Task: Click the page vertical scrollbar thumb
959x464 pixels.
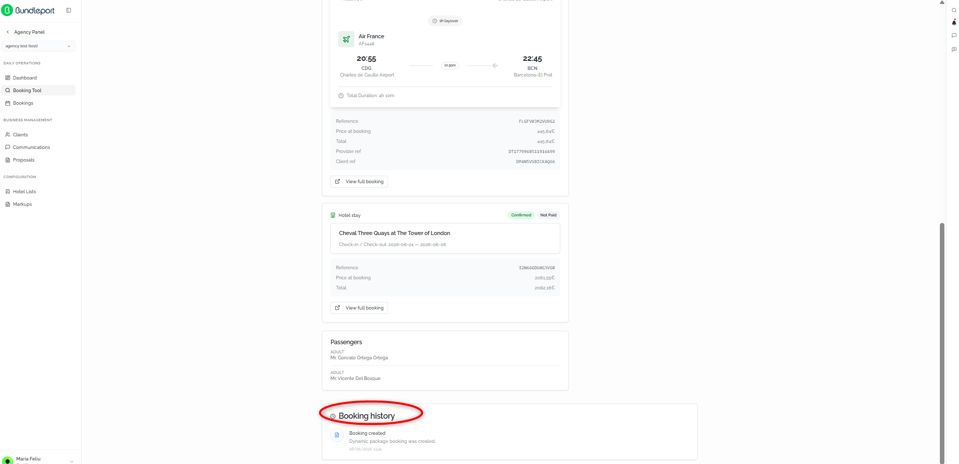Action: click(942, 342)
